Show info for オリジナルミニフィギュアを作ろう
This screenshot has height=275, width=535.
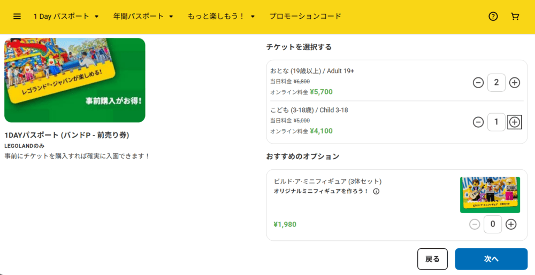pos(376,191)
